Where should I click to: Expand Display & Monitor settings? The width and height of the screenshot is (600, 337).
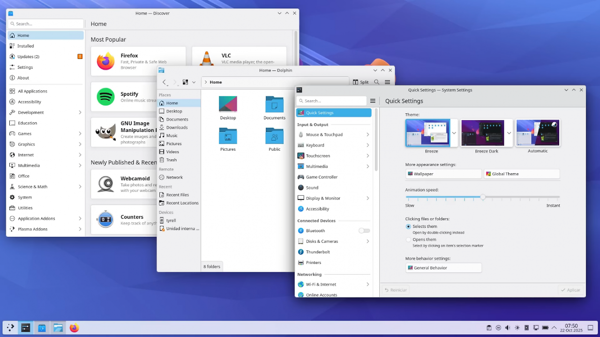tap(367, 198)
